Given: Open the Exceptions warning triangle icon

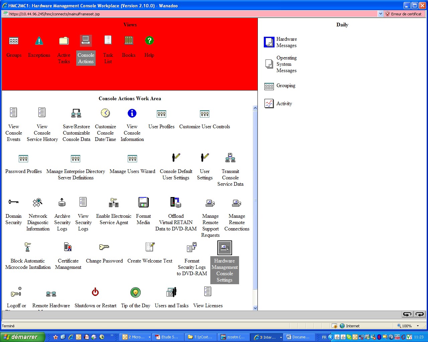Looking at the screenshot, I should (x=39, y=41).
